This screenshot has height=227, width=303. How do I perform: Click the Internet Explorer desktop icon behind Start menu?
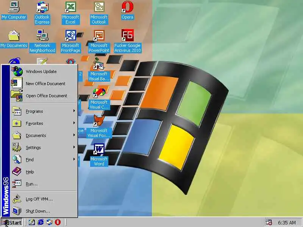[x=14, y=61]
